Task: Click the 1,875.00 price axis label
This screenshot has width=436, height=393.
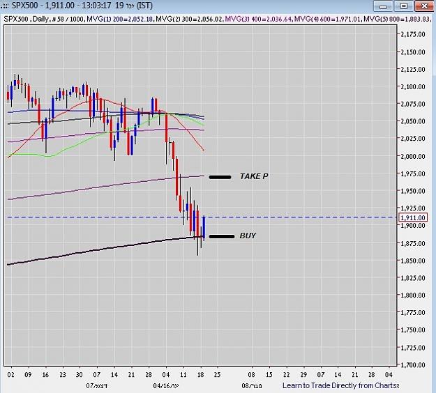Action: tap(413, 243)
